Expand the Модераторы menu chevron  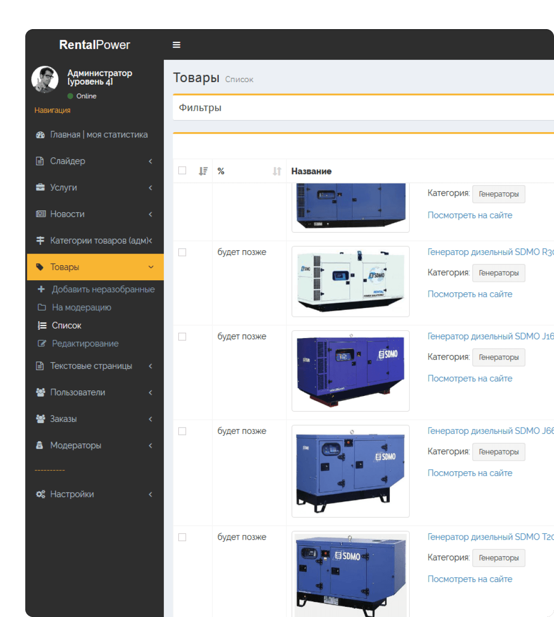click(x=151, y=446)
